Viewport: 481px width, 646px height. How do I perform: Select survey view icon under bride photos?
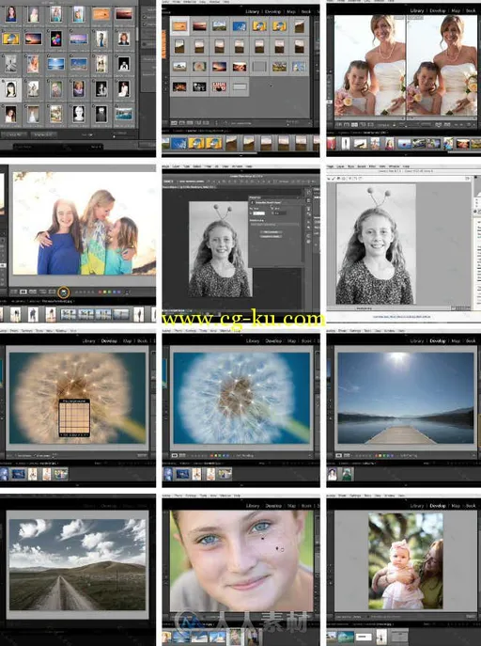coord(363,124)
